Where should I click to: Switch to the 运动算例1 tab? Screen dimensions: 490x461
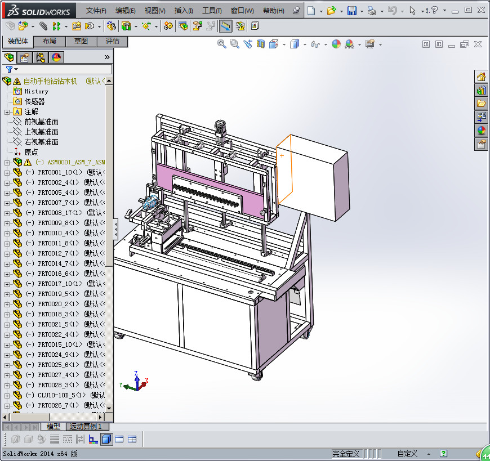tap(85, 427)
